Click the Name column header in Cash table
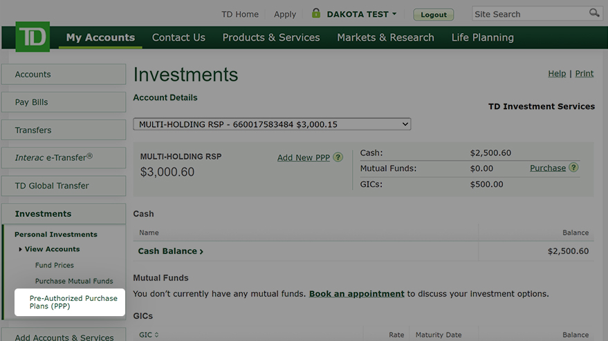The image size is (608, 341). click(x=149, y=233)
